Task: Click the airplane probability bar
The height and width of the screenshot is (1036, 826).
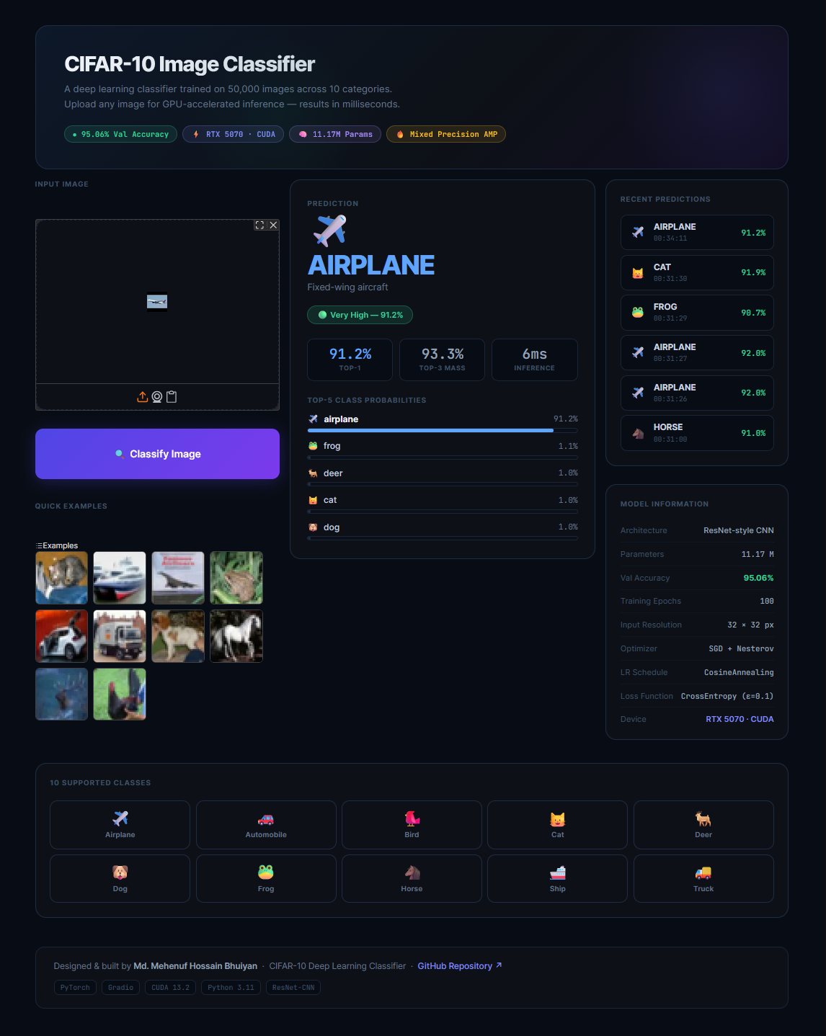Action: pyautogui.click(x=443, y=430)
